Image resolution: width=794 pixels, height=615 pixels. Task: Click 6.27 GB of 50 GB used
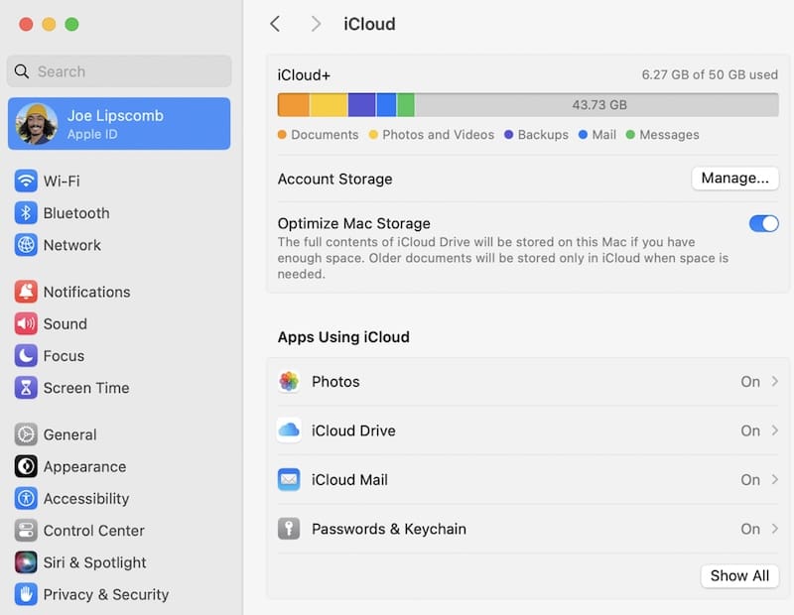point(710,75)
